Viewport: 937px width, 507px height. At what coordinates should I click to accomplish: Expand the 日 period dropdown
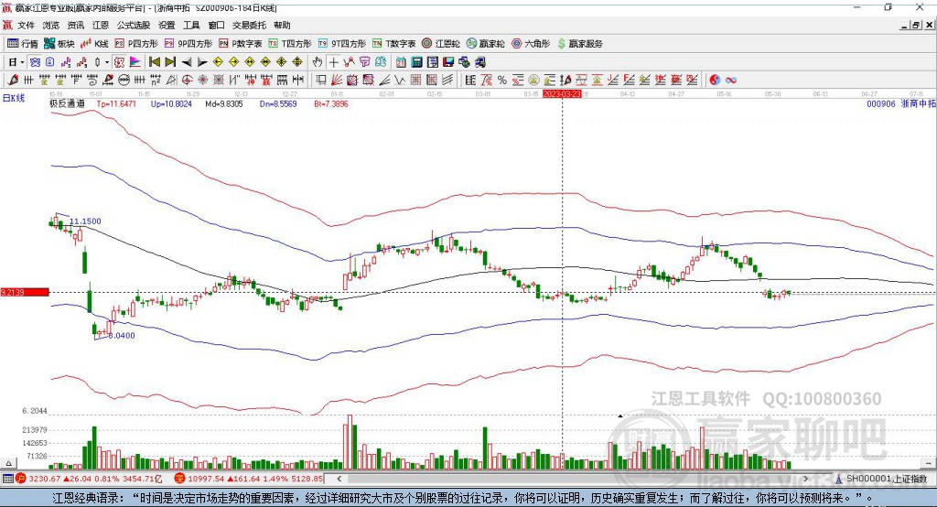(x=22, y=62)
